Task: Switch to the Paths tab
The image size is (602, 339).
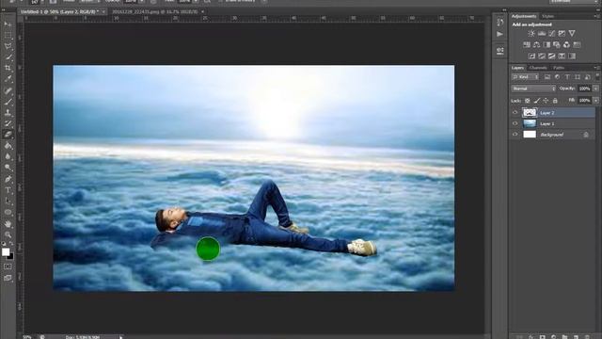Action: [559, 68]
